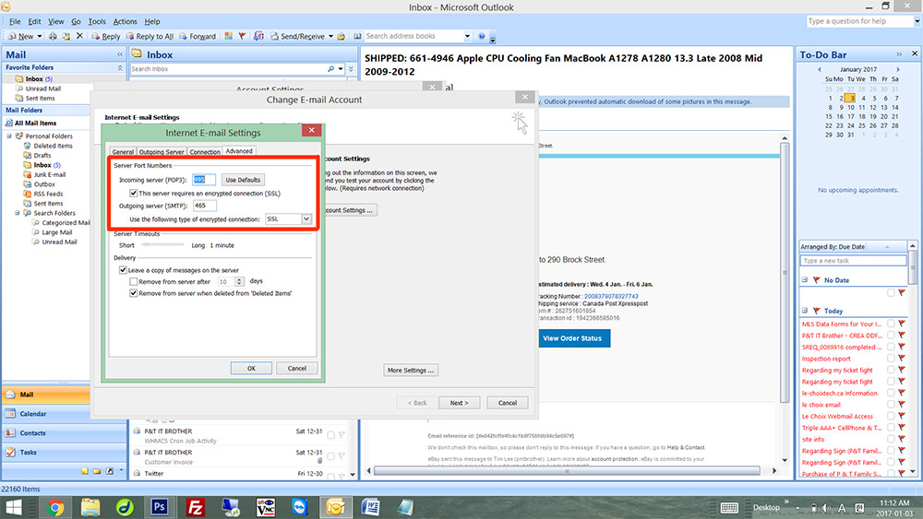Screen dimensions: 923x519
Task: Click the Delete X icon in toolbar
Action: 80,37
